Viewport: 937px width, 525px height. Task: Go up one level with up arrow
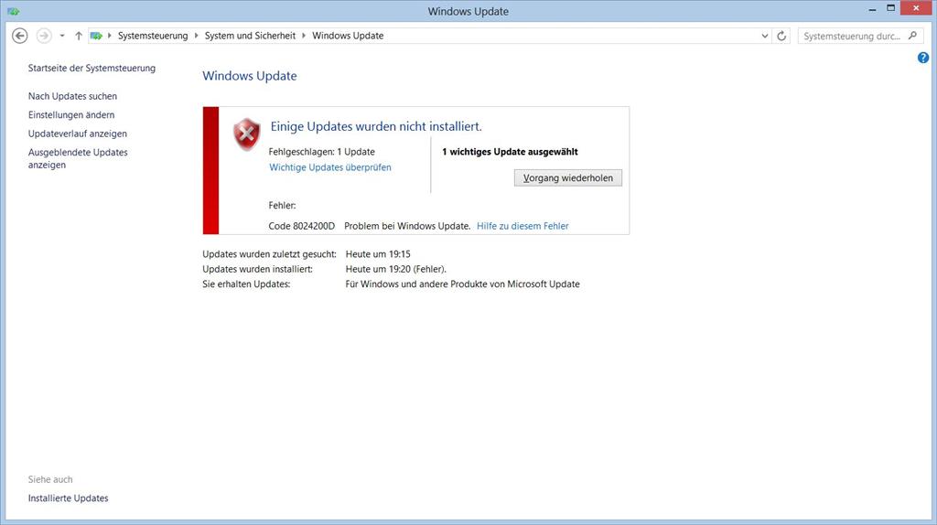click(x=79, y=36)
